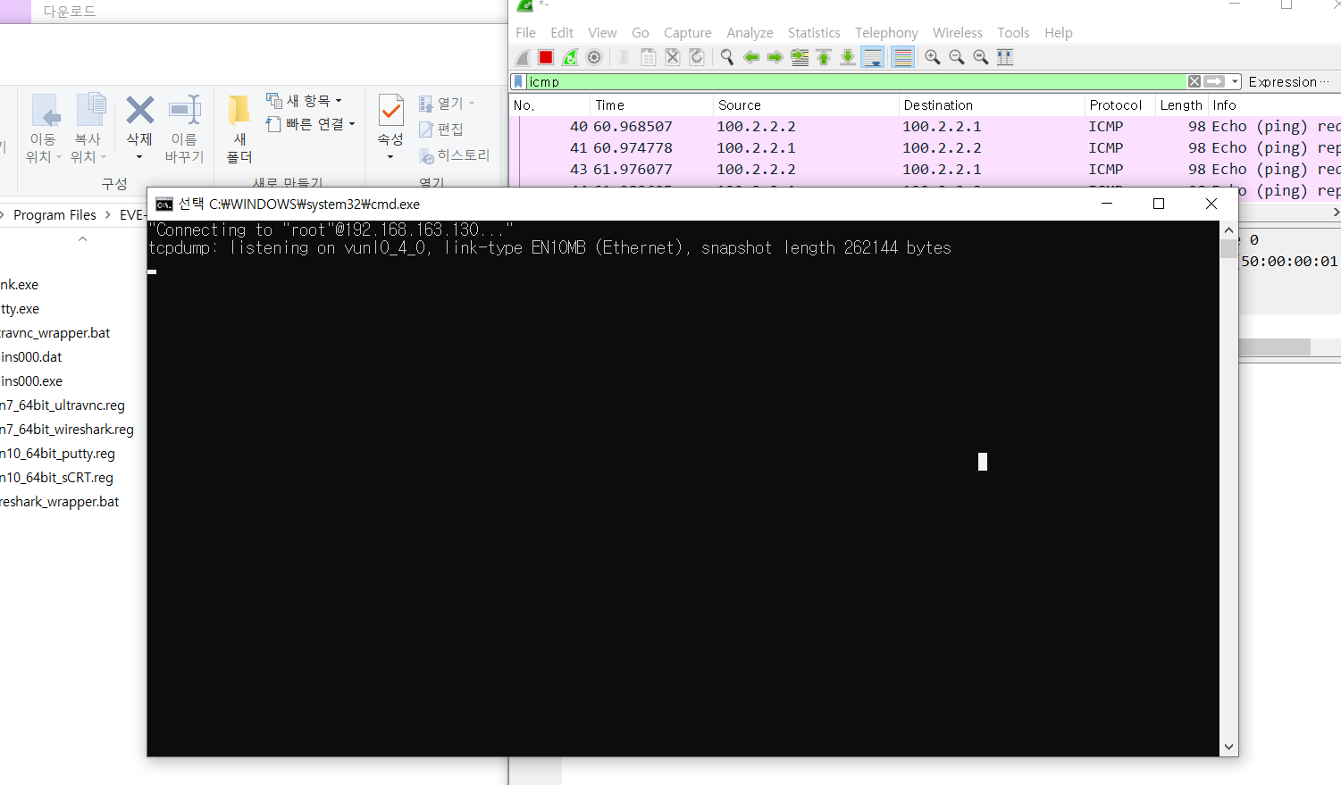Toggle auto-scroll during live capture
Screen dimensions: 1341x785
tap(872, 56)
